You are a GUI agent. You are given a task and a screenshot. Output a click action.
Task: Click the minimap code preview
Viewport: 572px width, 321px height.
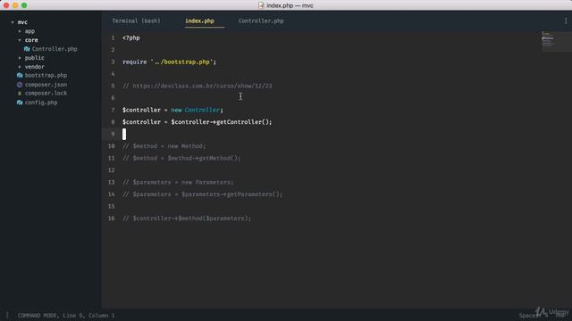548,39
